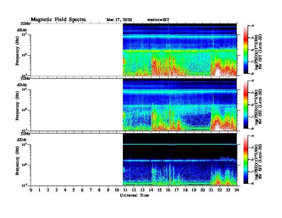Click the log(PSD) color bar caption beside dH/dt panel
This screenshot has height=218, width=282.
point(258,52)
